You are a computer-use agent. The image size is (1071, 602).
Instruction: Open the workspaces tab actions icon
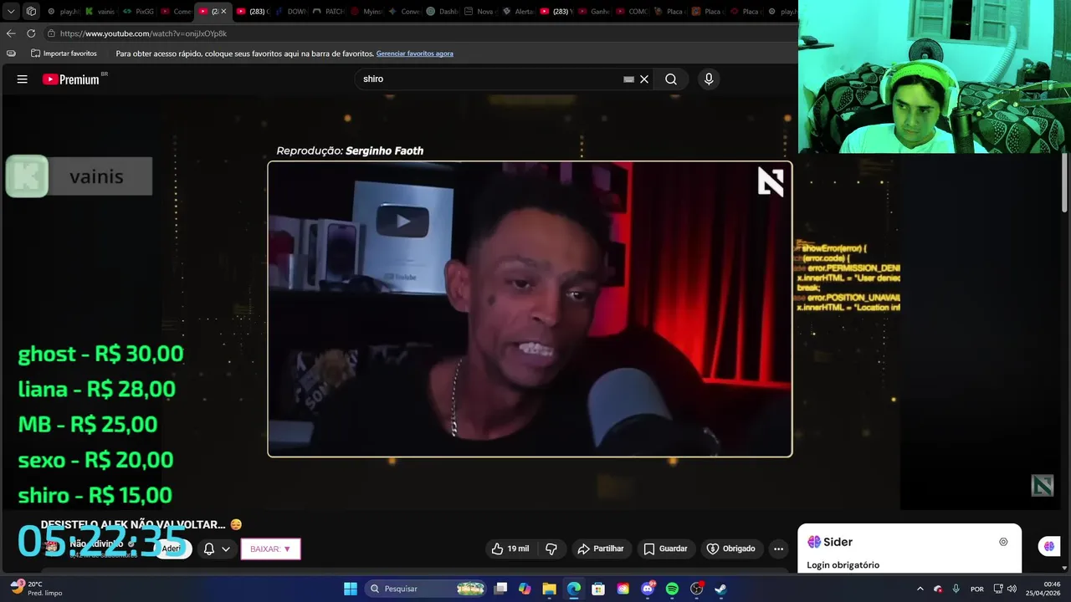click(x=31, y=12)
